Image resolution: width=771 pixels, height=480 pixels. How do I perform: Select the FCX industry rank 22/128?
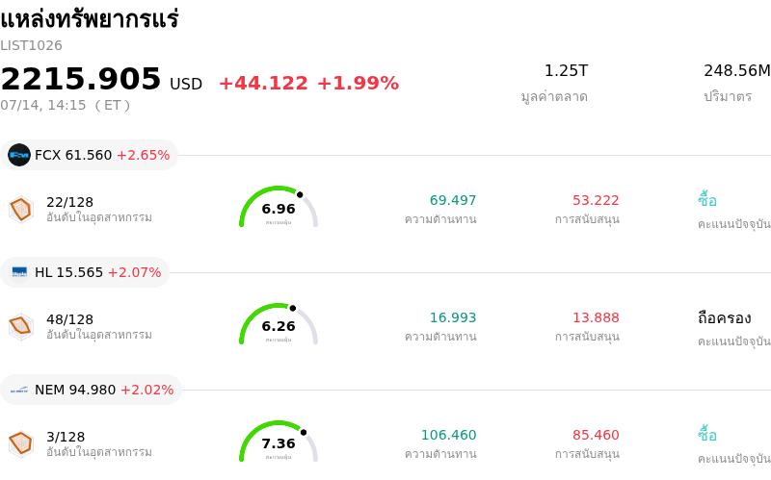tap(69, 202)
